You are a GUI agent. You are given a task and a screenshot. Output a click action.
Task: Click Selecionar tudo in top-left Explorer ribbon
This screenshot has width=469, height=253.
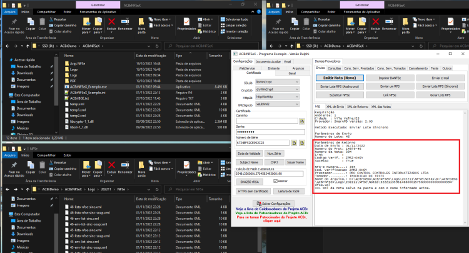coord(234,19)
